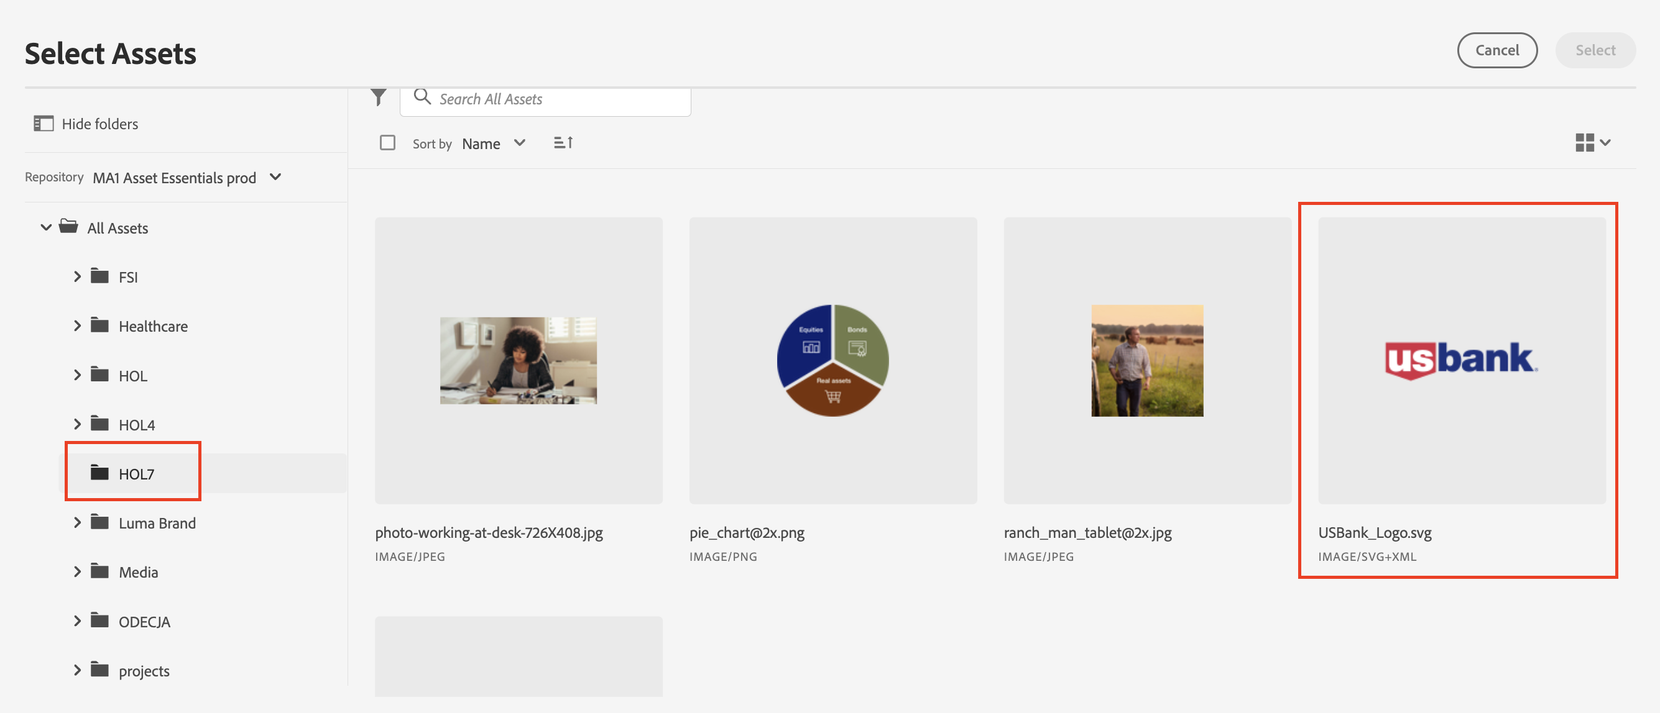Click the FSI folder icon

(99, 276)
